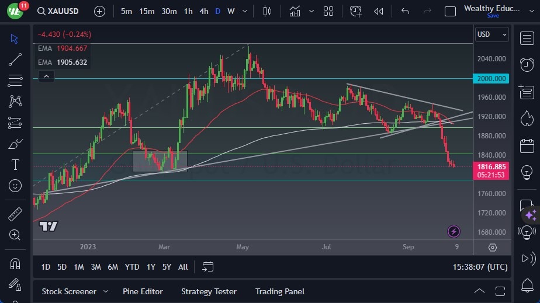
Task: Open the layout grid selector icon
Action: (328, 11)
